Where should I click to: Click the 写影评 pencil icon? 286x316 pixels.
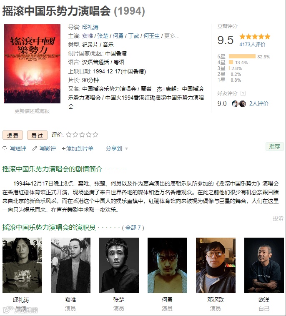pyautogui.click(x=35, y=148)
